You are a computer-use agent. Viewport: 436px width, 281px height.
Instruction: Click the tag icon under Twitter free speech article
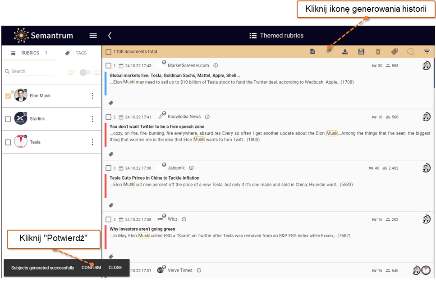pos(111,154)
